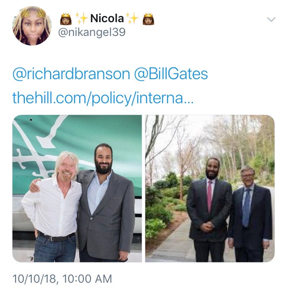Open the left photo with green backdrop

(x=77, y=189)
